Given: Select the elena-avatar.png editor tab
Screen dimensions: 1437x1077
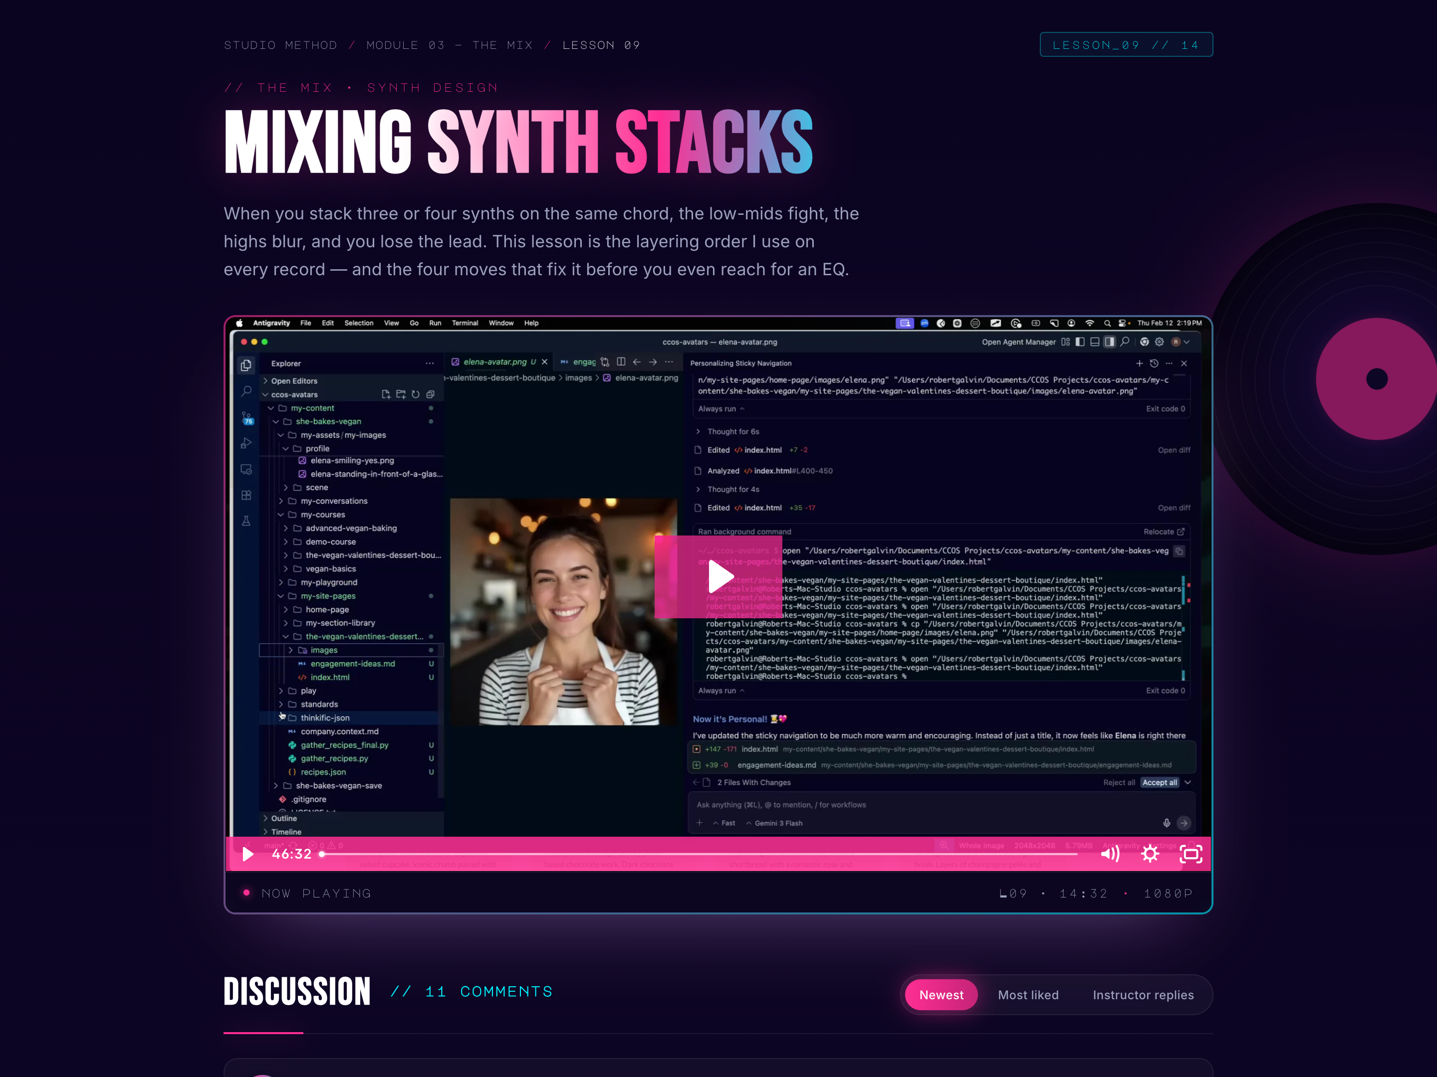Looking at the screenshot, I should (x=499, y=361).
